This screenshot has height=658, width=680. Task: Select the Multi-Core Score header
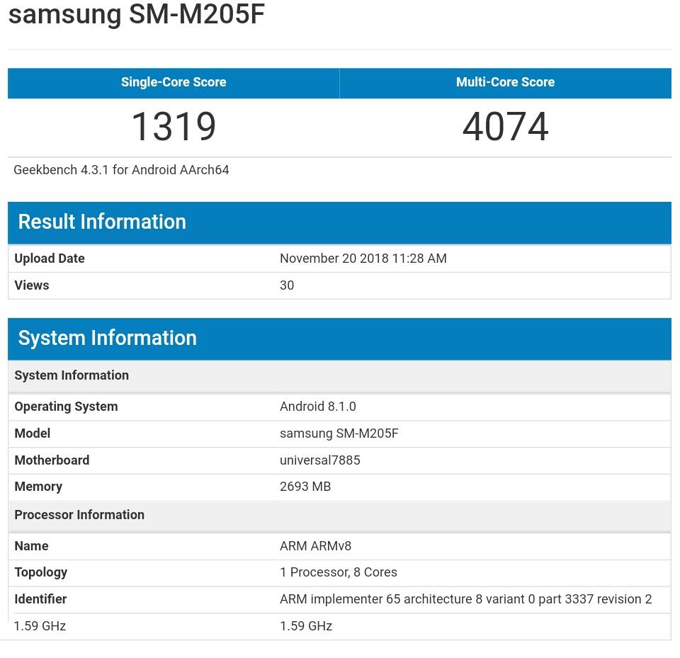coord(505,82)
